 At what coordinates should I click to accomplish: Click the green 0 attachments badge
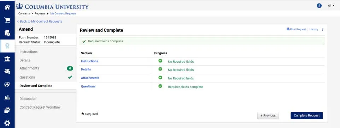pos(70,68)
